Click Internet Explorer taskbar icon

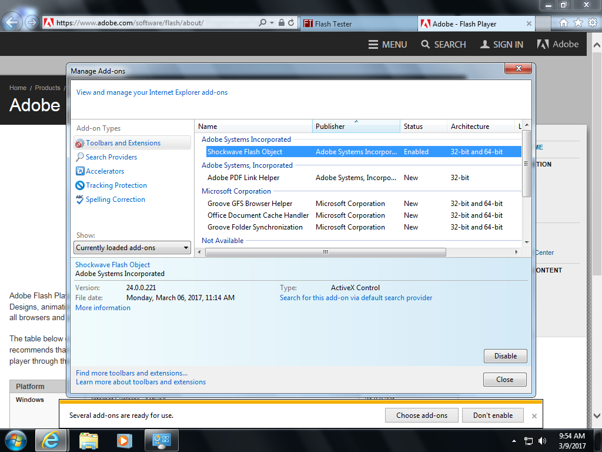tap(51, 440)
